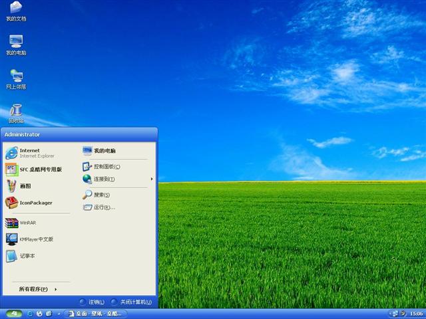Select the 回收站 recycle bin icon
This screenshot has height=319, width=426.
(x=16, y=114)
